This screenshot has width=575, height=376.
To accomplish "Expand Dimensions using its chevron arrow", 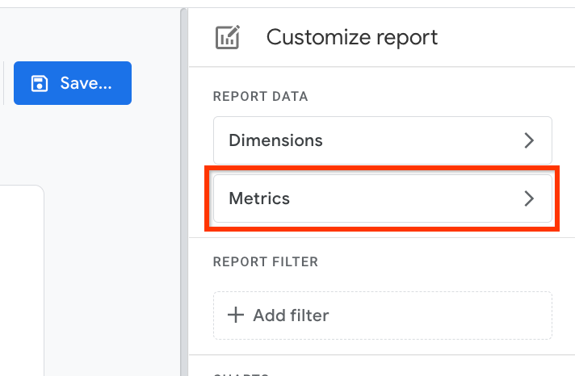I will tap(529, 140).
